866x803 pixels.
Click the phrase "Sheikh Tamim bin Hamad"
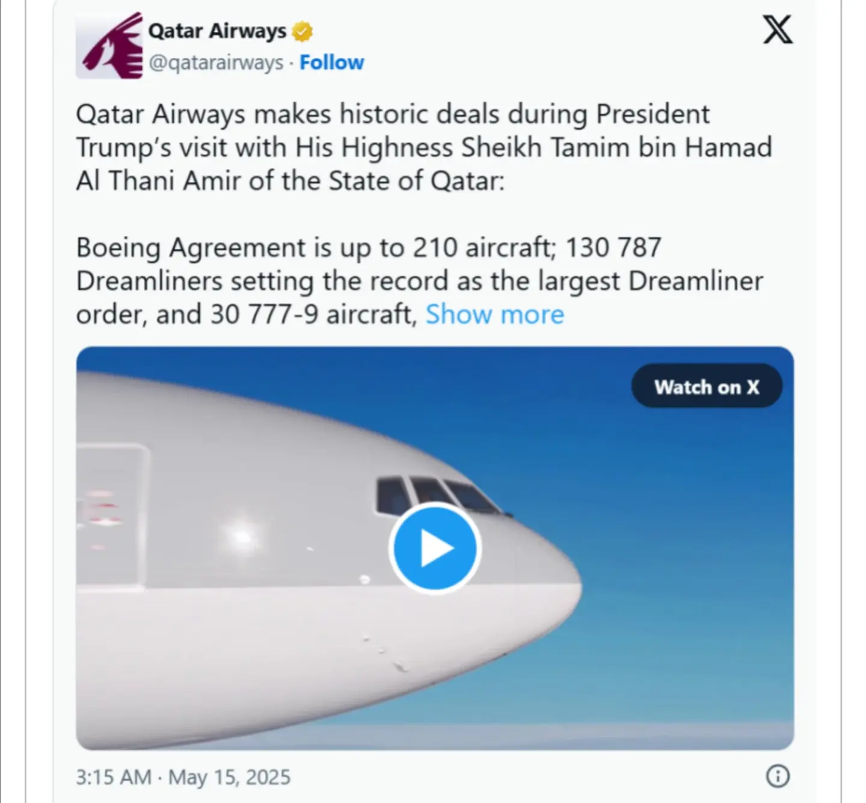tap(616, 148)
